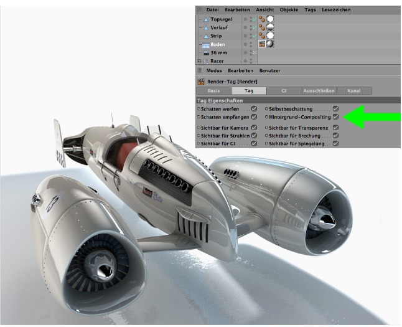
Task: Toggle Topsegel visibility dots
Action: [251, 19]
